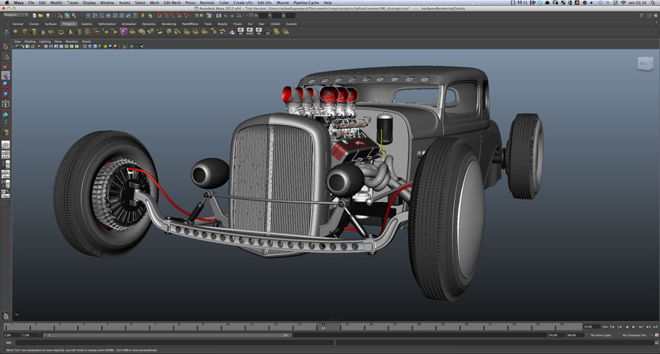
Task: Open the Polygons menu set dropdown
Action: pyautogui.click(x=16, y=14)
